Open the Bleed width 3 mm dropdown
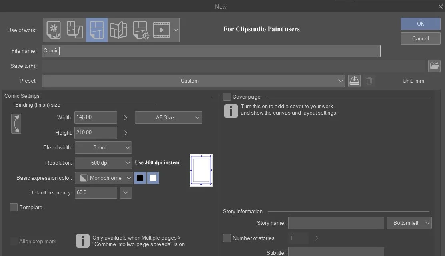 point(103,148)
